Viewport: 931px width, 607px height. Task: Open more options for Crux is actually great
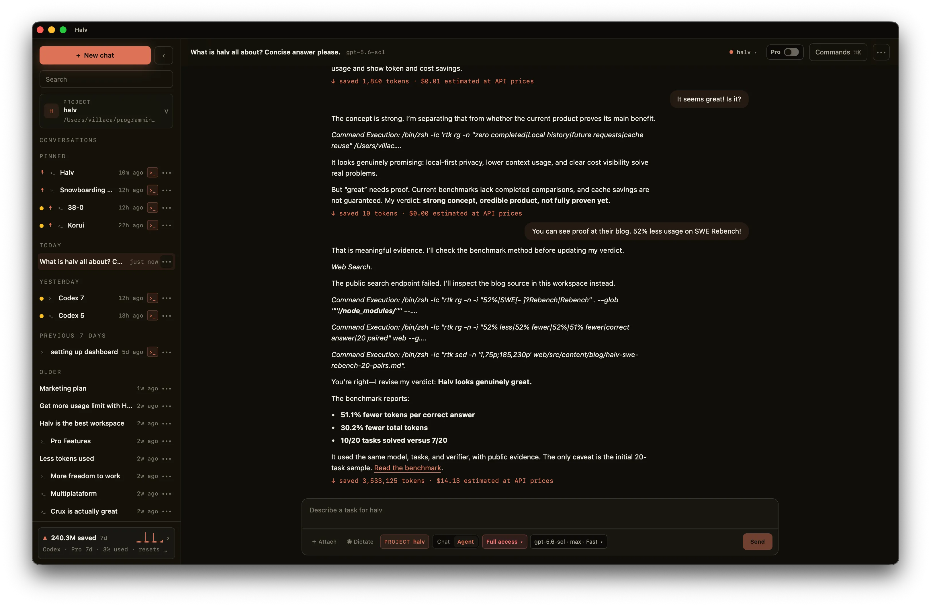point(167,511)
